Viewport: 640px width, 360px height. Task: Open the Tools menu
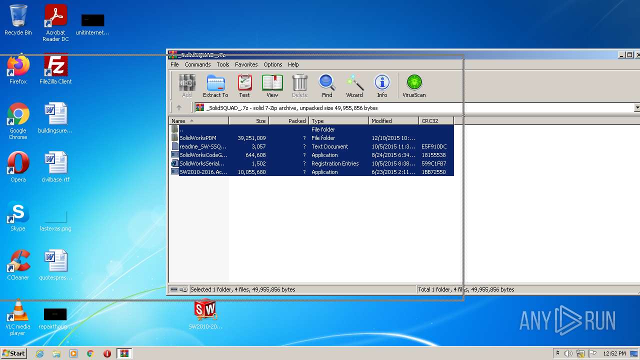223,64
